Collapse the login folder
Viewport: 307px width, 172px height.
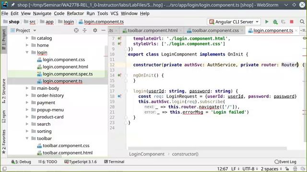coord(27,52)
